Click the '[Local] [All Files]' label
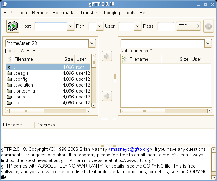 tap(21, 51)
